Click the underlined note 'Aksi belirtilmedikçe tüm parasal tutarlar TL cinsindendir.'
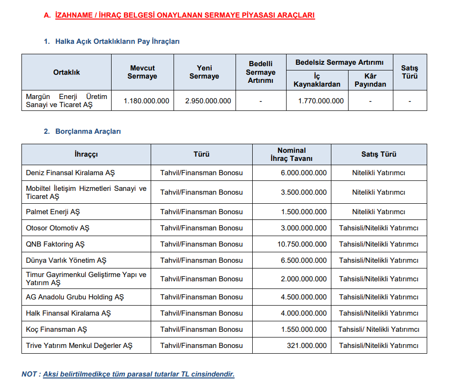Image resolution: width=452 pixels, height=387 pixels. pos(139,374)
